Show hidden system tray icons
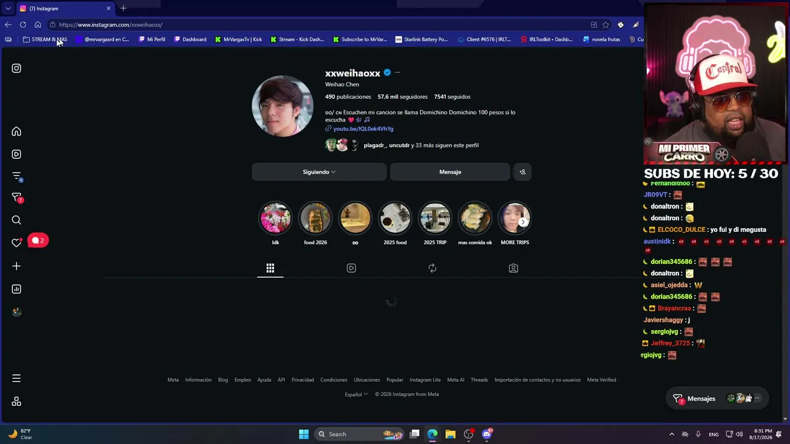 672,434
